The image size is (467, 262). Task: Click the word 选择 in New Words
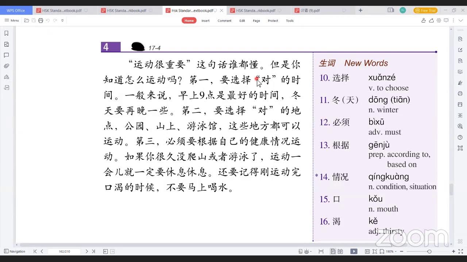[x=341, y=78]
